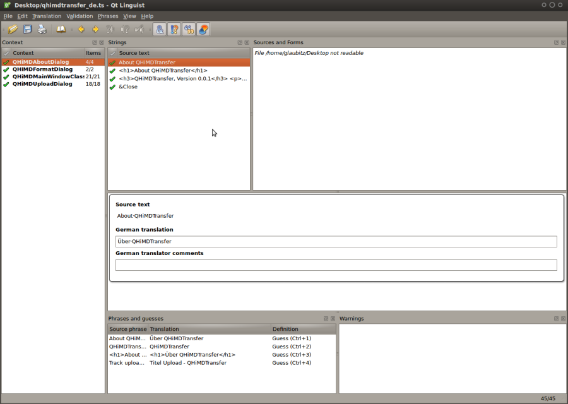The height and width of the screenshot is (404, 568).
Task: Open the Phrases menu
Action: point(107,16)
